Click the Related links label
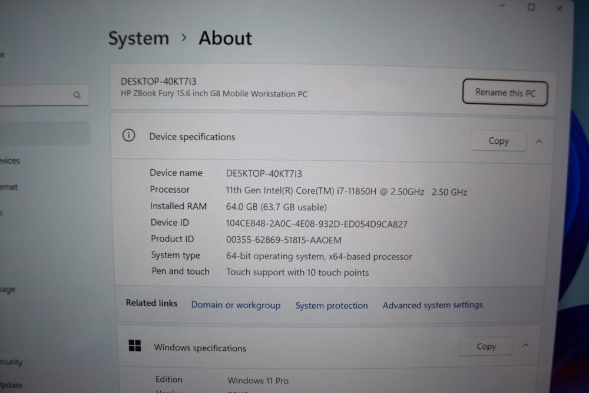The width and height of the screenshot is (589, 393). [x=152, y=303]
